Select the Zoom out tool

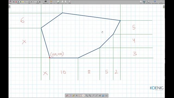point(90,96)
